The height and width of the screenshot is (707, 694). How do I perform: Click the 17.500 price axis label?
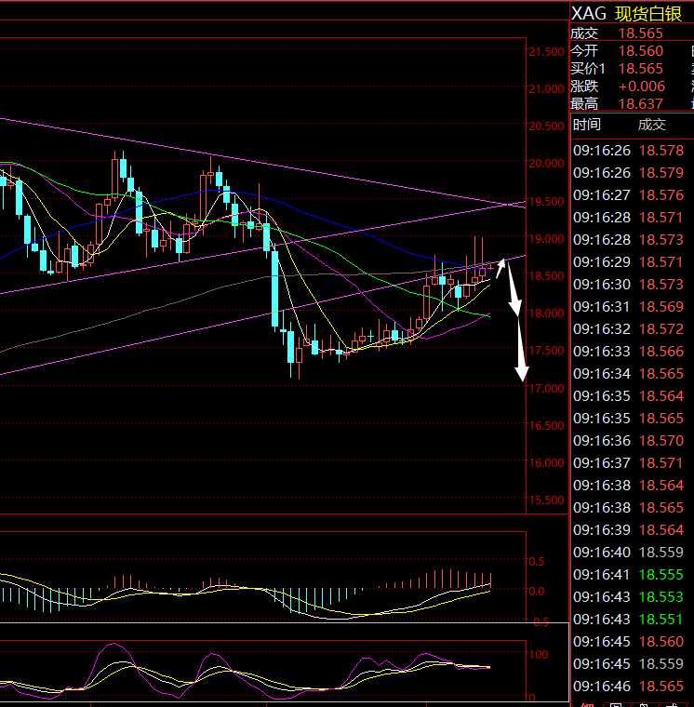tap(546, 351)
